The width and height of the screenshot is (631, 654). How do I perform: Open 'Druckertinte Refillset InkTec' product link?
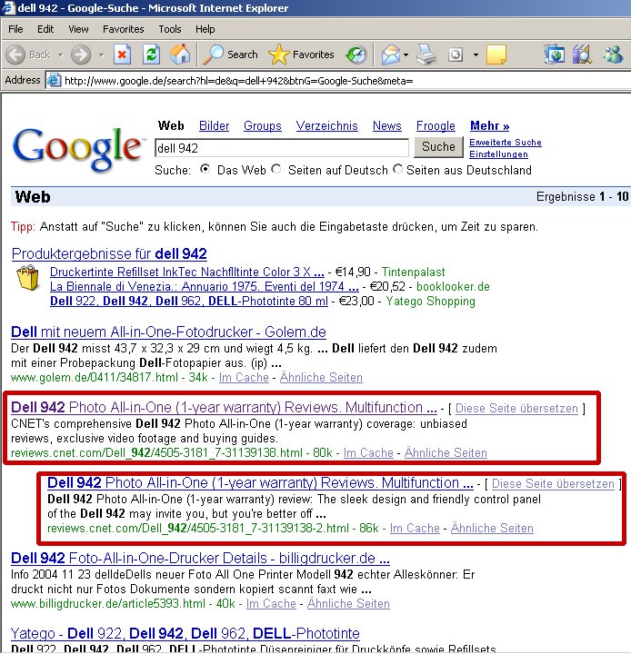pos(187,272)
